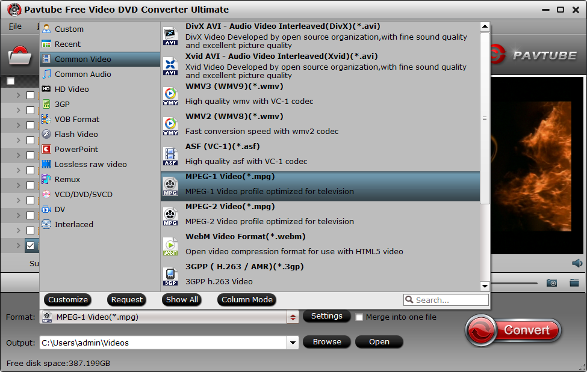Click the format list search field
This screenshot has height=372, width=587.
pos(446,300)
